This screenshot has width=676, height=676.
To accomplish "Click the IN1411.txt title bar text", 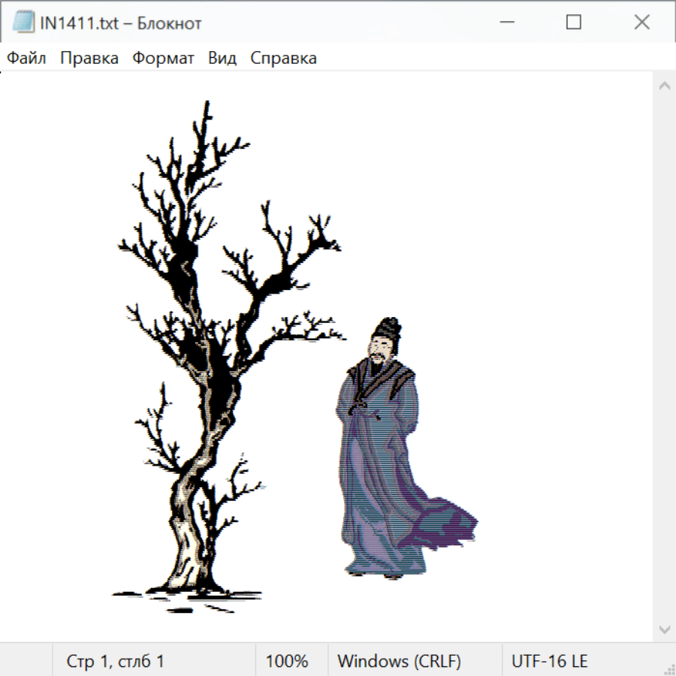I will (x=121, y=23).
